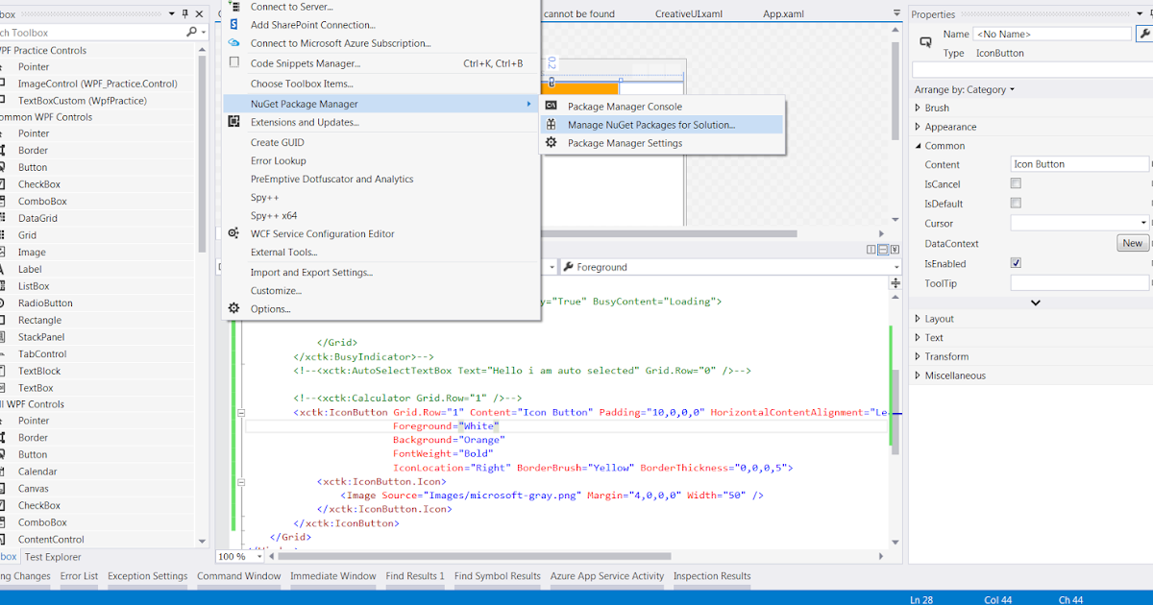Click the Add SharePoint Connection icon

coord(233,25)
